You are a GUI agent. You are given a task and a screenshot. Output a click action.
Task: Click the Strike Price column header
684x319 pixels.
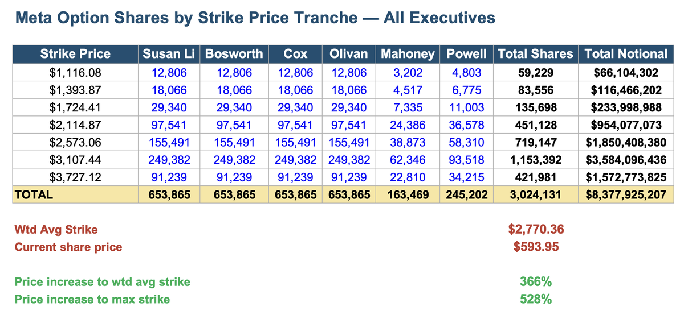tap(75, 54)
